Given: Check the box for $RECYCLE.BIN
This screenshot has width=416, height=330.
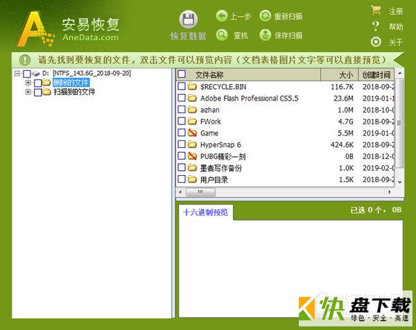Looking at the screenshot, I should (x=182, y=86).
